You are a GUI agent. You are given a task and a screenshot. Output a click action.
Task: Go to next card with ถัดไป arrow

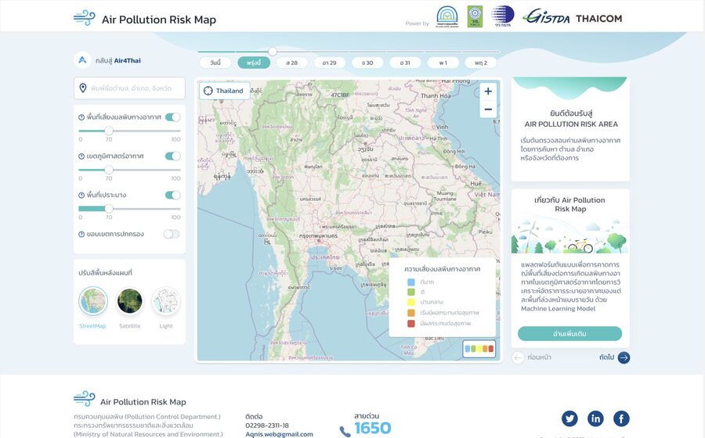(624, 357)
